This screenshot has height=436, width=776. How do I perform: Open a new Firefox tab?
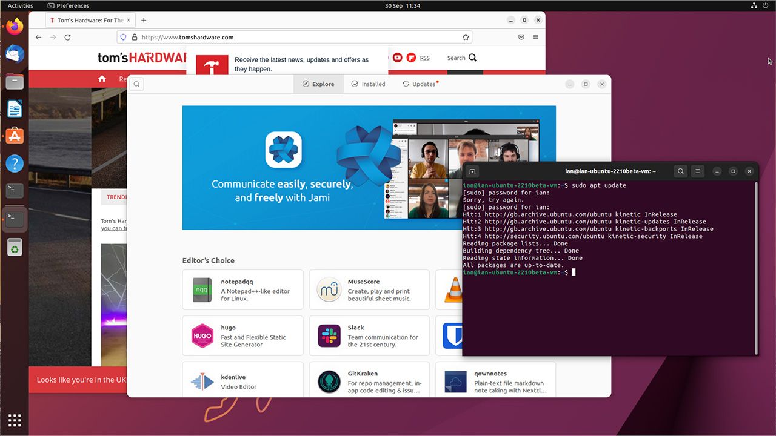point(144,20)
